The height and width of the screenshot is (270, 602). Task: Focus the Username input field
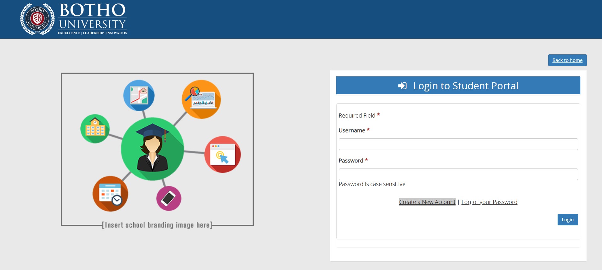click(458, 144)
